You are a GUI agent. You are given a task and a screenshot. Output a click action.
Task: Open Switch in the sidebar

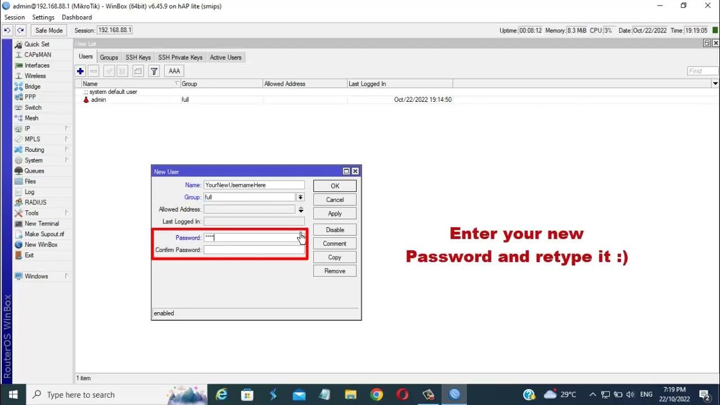point(33,107)
